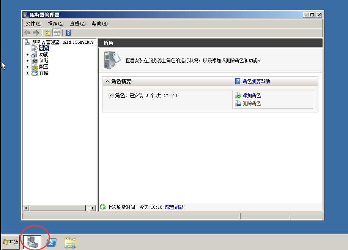Expand the 诊断 tree node
348x250 pixels.
[x=27, y=60]
